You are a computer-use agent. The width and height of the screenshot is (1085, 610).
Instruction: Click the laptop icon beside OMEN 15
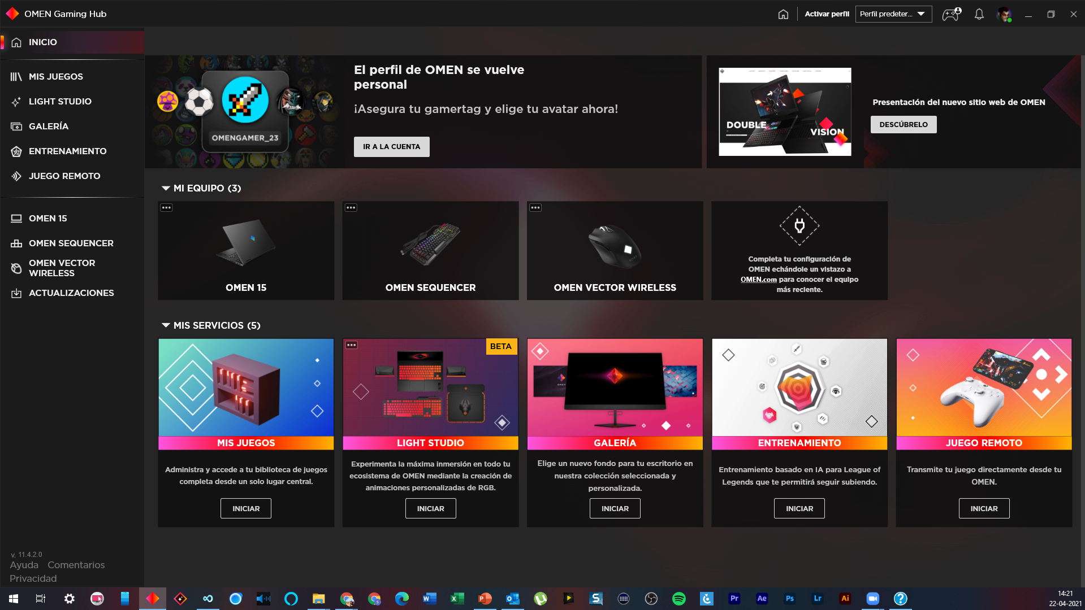click(16, 219)
